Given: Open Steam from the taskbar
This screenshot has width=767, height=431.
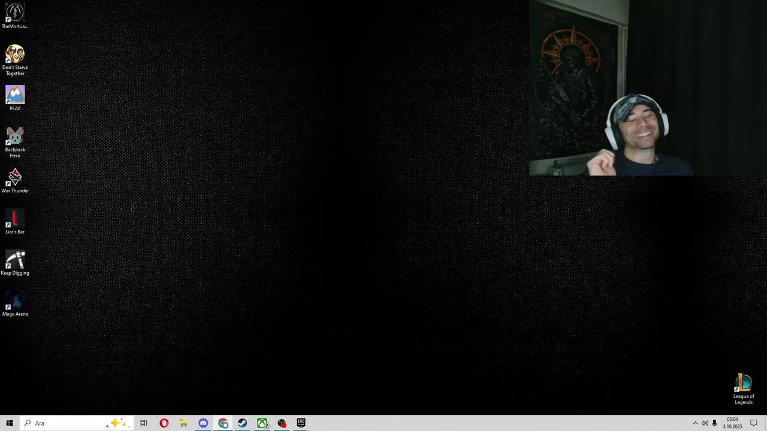Looking at the screenshot, I should [242, 423].
